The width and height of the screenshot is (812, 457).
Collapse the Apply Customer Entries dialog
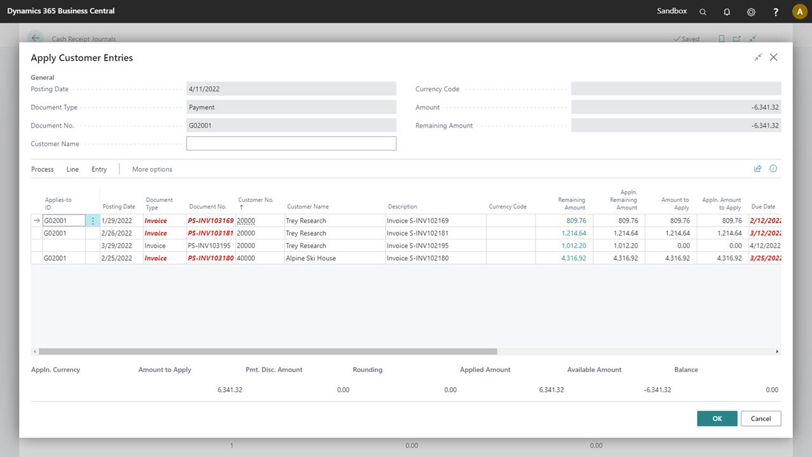758,57
